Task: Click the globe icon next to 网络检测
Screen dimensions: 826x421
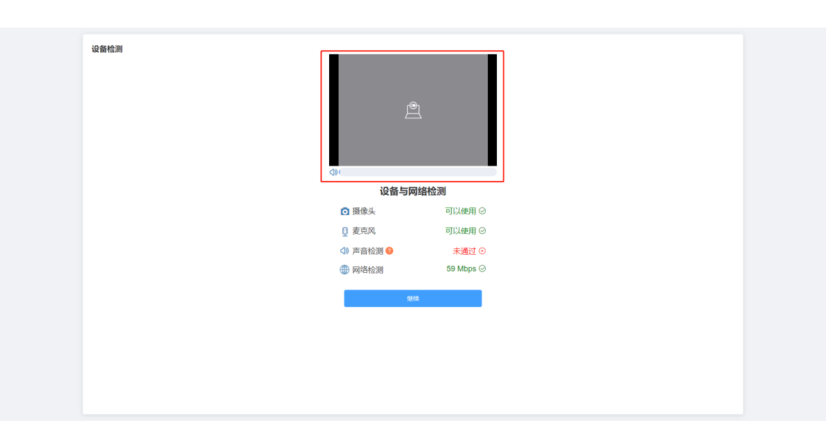Action: (344, 270)
